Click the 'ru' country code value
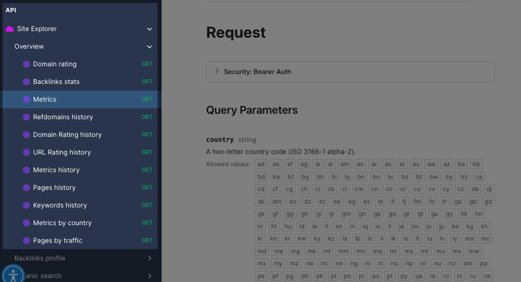The image size is (521, 282). 473,276
